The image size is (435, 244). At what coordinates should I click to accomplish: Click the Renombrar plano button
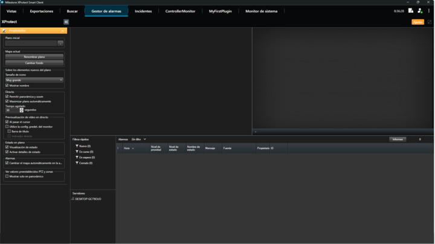pyautogui.click(x=34, y=57)
